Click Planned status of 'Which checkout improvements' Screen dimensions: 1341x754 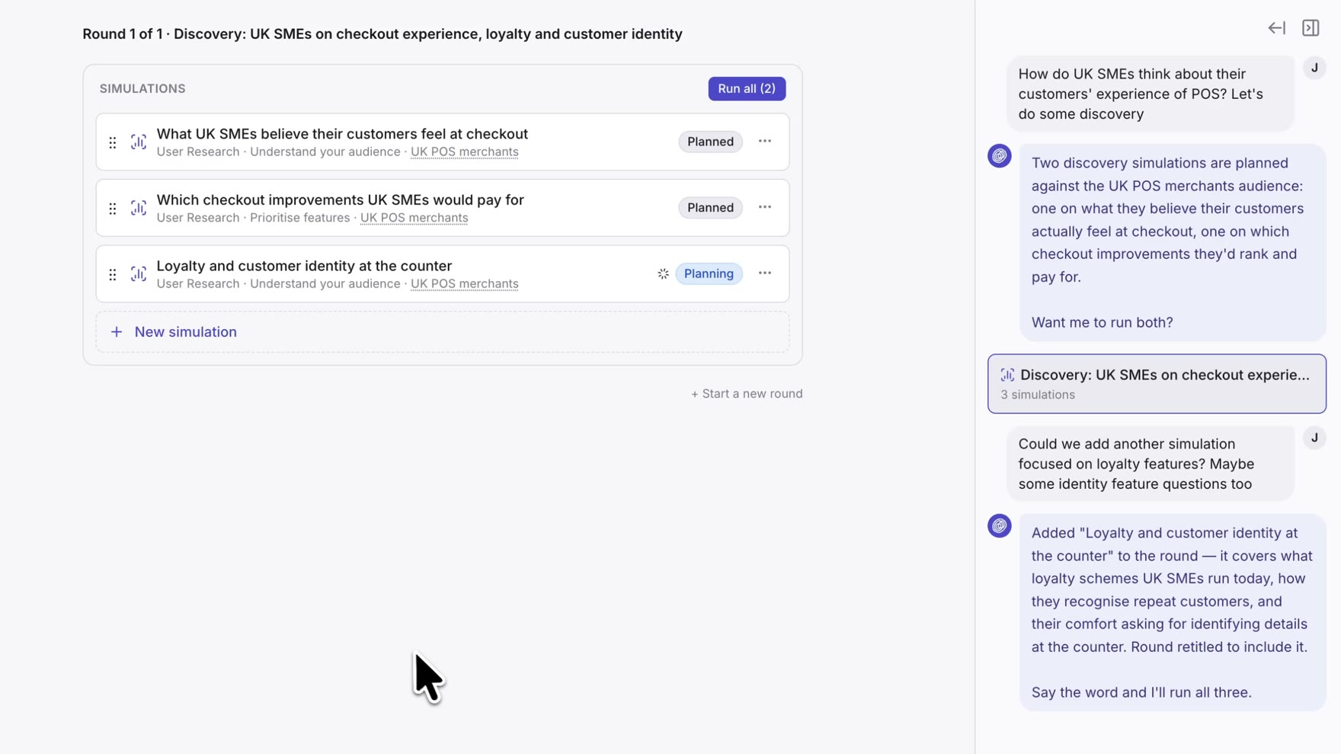coord(710,207)
